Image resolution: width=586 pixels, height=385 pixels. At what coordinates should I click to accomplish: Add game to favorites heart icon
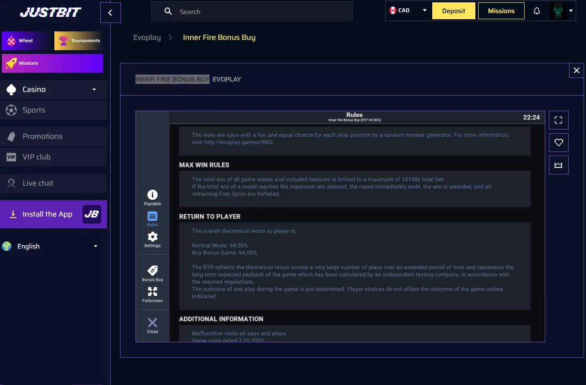pos(558,143)
